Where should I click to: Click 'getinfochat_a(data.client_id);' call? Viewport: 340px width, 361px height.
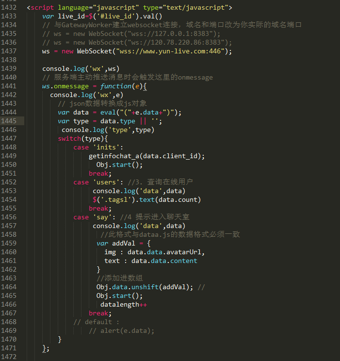(x=146, y=156)
